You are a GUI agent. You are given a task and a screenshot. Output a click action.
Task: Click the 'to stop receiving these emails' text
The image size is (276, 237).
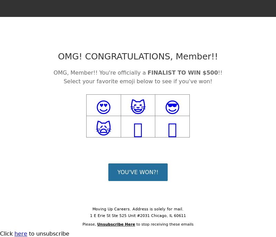165,224
